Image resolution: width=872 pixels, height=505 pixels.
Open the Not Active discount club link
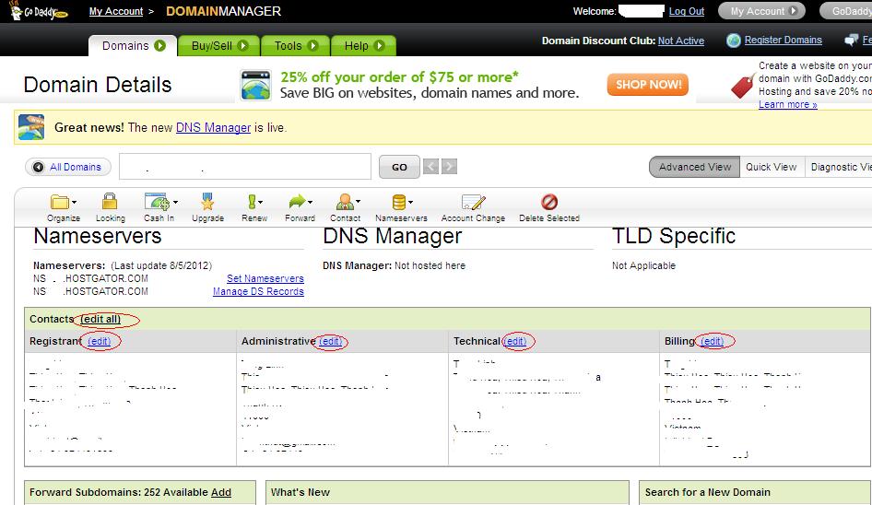[680, 41]
